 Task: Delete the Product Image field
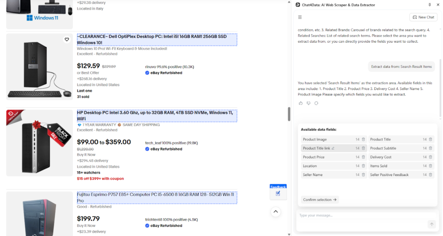coord(363,140)
